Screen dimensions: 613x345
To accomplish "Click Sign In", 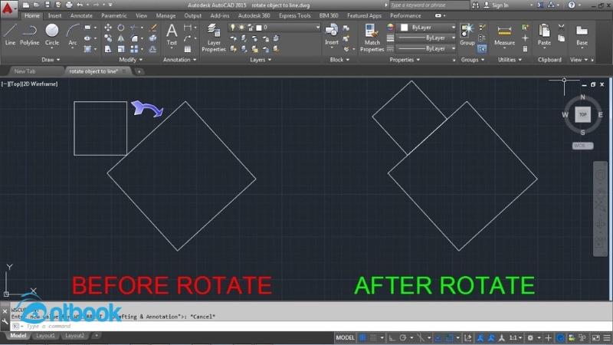I will click(x=500, y=5).
